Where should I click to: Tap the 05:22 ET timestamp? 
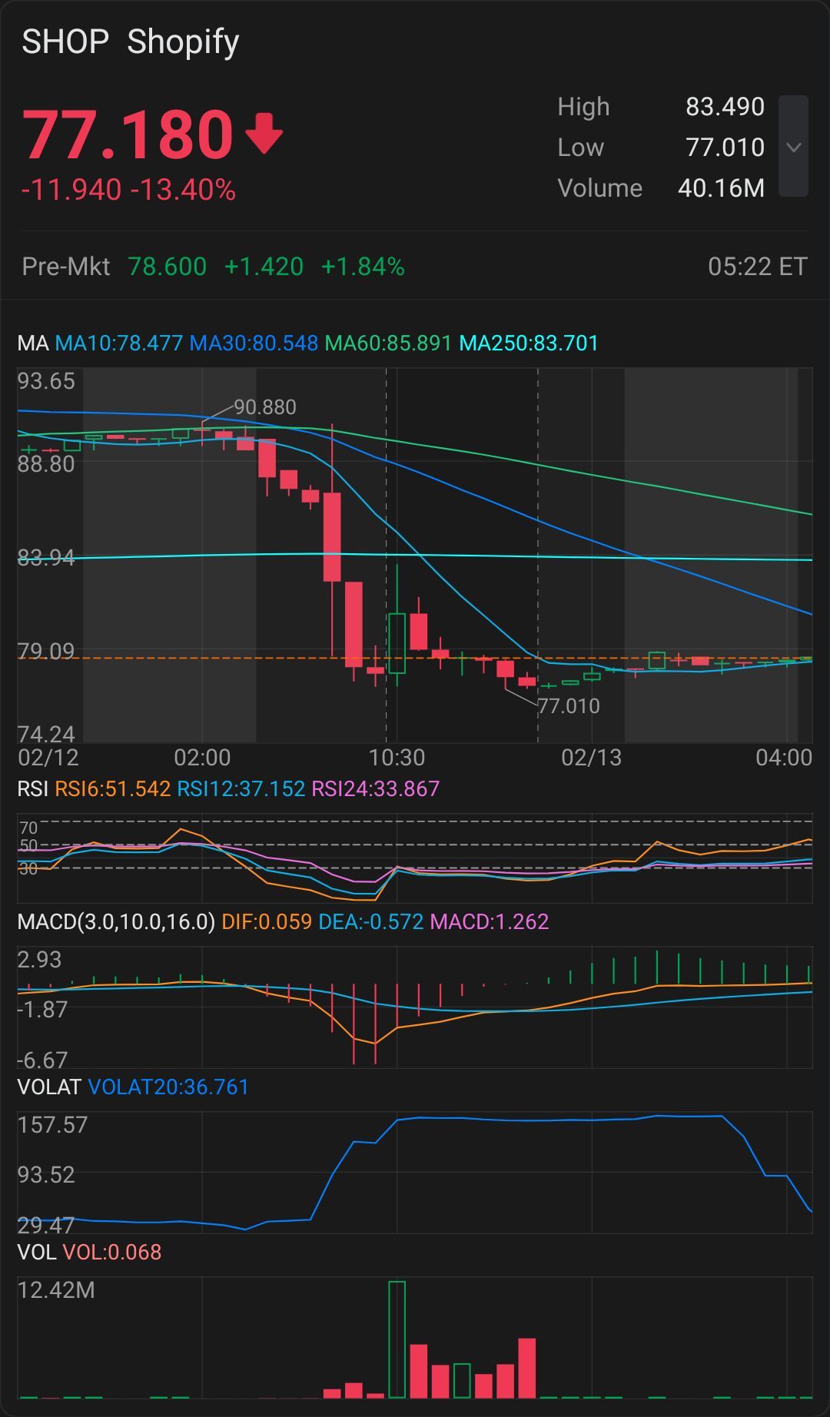pos(758,267)
